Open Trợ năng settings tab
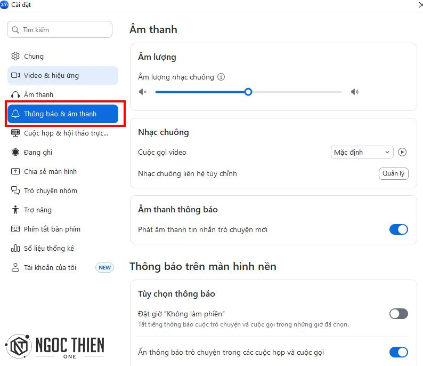The image size is (423, 366). (x=62, y=210)
